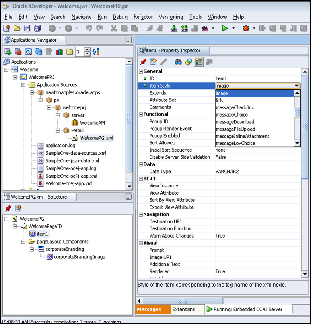Click the Save All toolbar icon
Viewport: 311px width, 324px height.
tap(38, 28)
